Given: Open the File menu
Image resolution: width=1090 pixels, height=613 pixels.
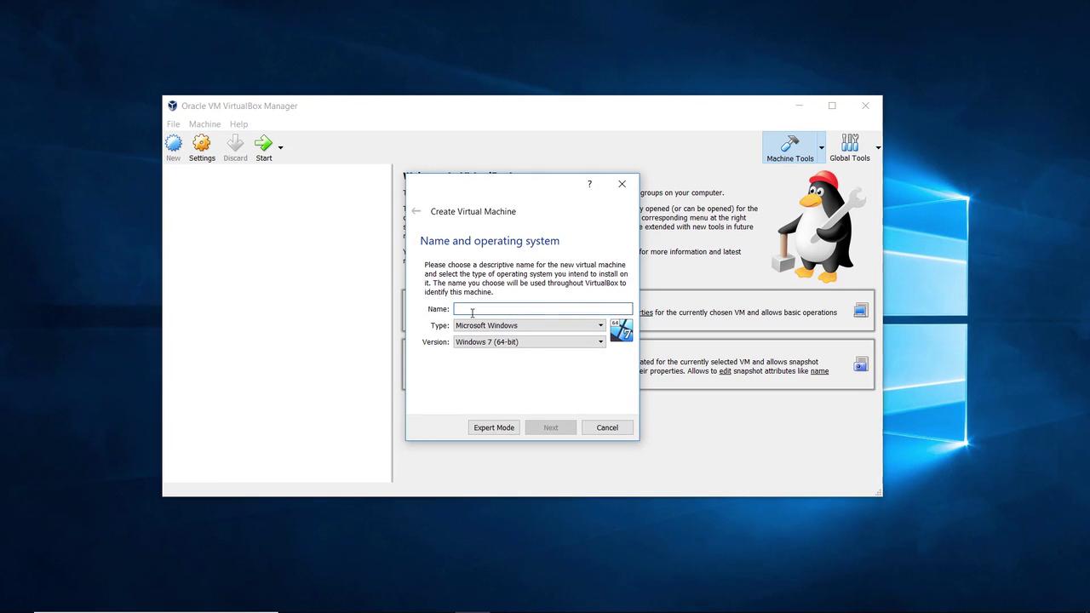Looking at the screenshot, I should [173, 124].
